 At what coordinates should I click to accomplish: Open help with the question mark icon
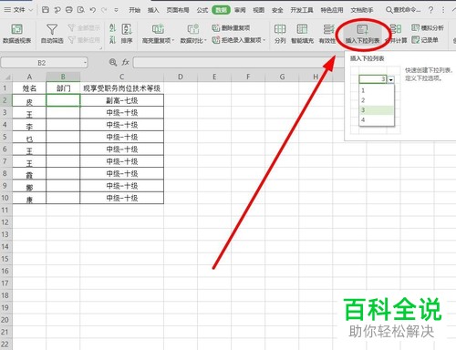pos(430,10)
